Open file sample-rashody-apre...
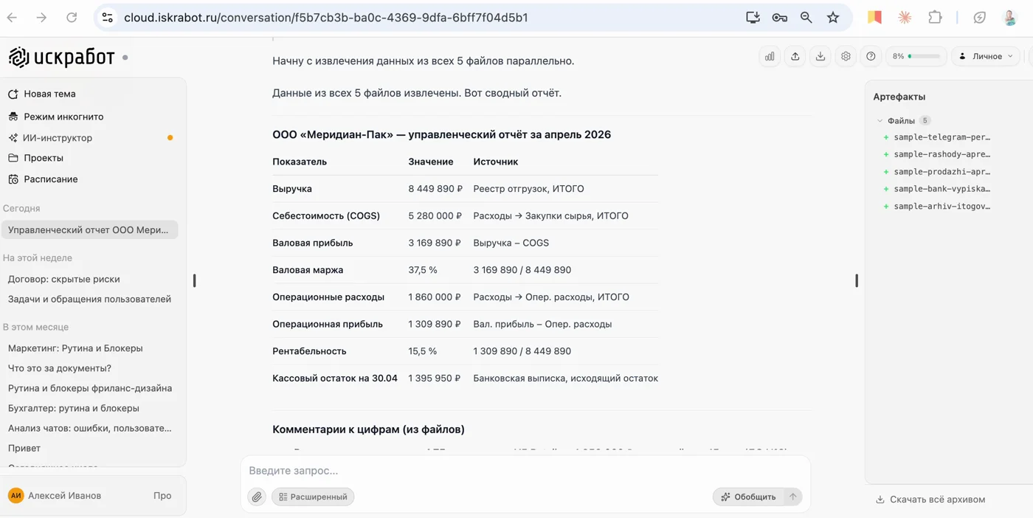 coord(942,154)
